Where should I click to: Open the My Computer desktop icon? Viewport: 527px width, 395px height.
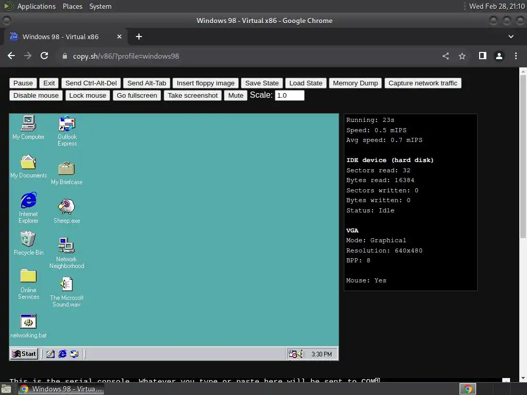pos(28,128)
